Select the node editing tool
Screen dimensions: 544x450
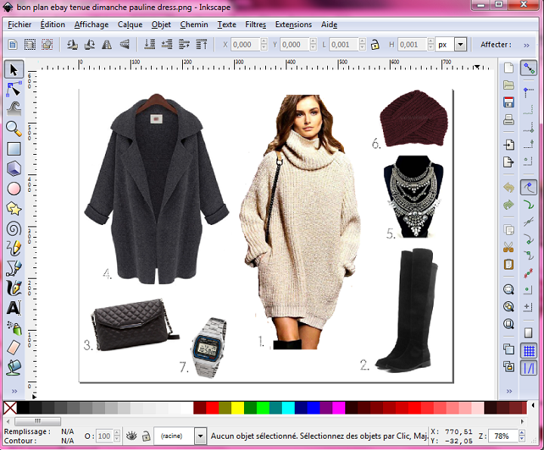(13, 89)
